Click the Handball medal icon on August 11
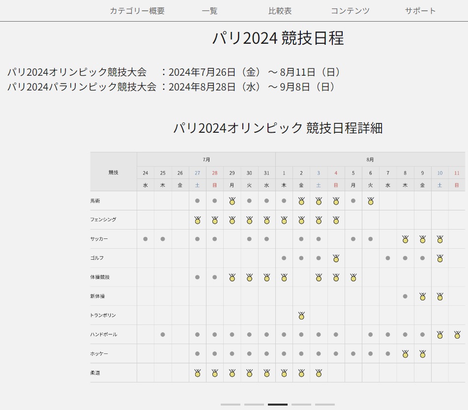The image size is (468, 410). (x=457, y=334)
